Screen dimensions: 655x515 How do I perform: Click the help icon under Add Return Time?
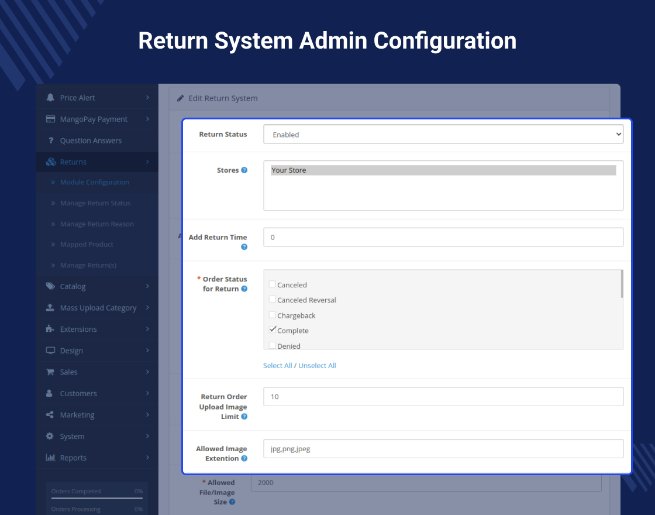pos(244,247)
